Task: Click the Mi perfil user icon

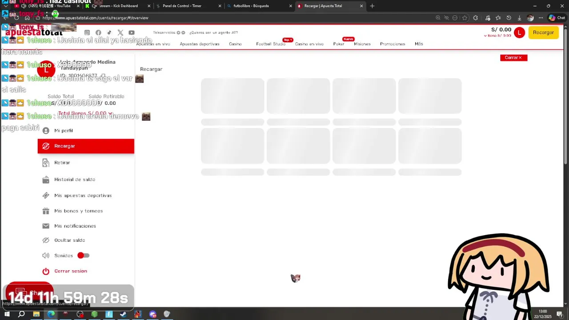Action: coord(46,131)
